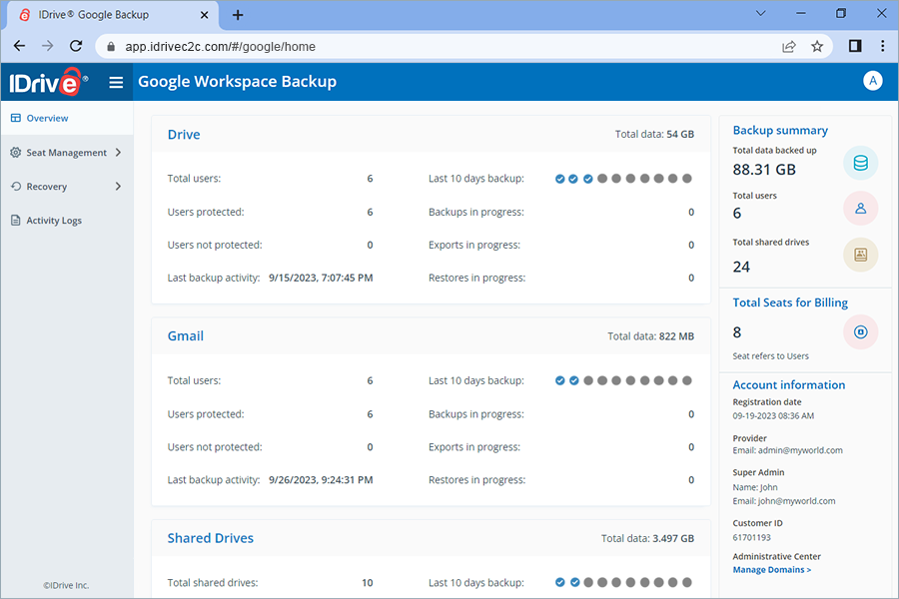Click Total Seats for Billing heading
Image resolution: width=899 pixels, height=599 pixels.
(x=790, y=302)
